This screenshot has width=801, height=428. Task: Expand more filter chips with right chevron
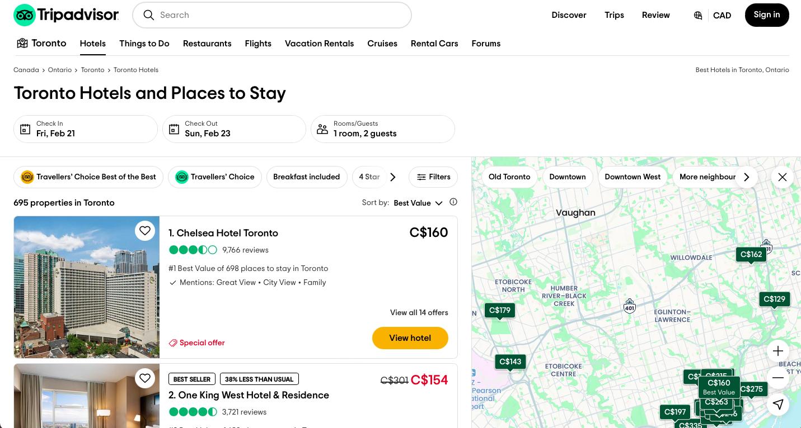point(392,177)
